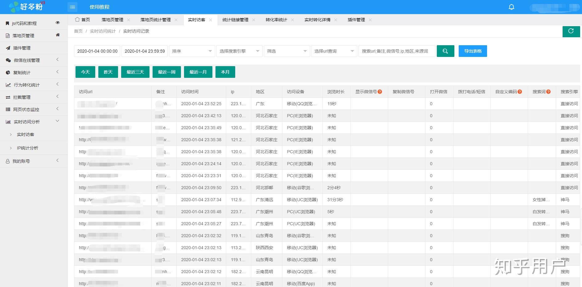Click the 今天 quick filter button
582x287 pixels.
85,72
